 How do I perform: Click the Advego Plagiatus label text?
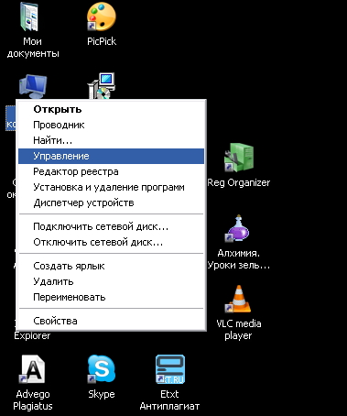pyautogui.click(x=33, y=400)
